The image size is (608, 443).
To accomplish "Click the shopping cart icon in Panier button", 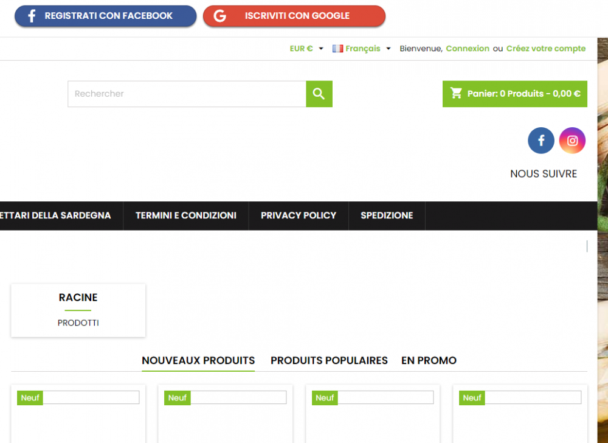I will click(x=456, y=93).
